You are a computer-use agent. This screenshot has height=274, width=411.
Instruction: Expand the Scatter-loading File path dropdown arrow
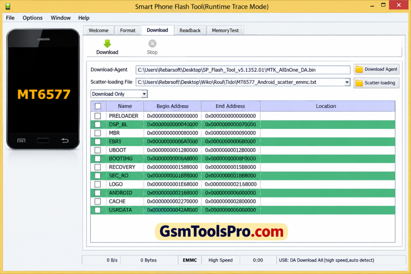tap(347, 82)
